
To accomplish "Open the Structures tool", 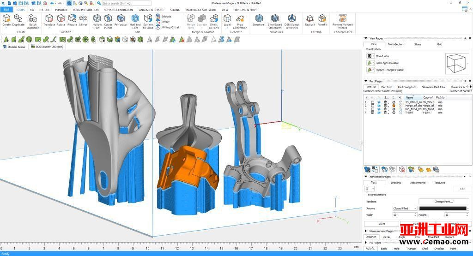I will coord(259,21).
